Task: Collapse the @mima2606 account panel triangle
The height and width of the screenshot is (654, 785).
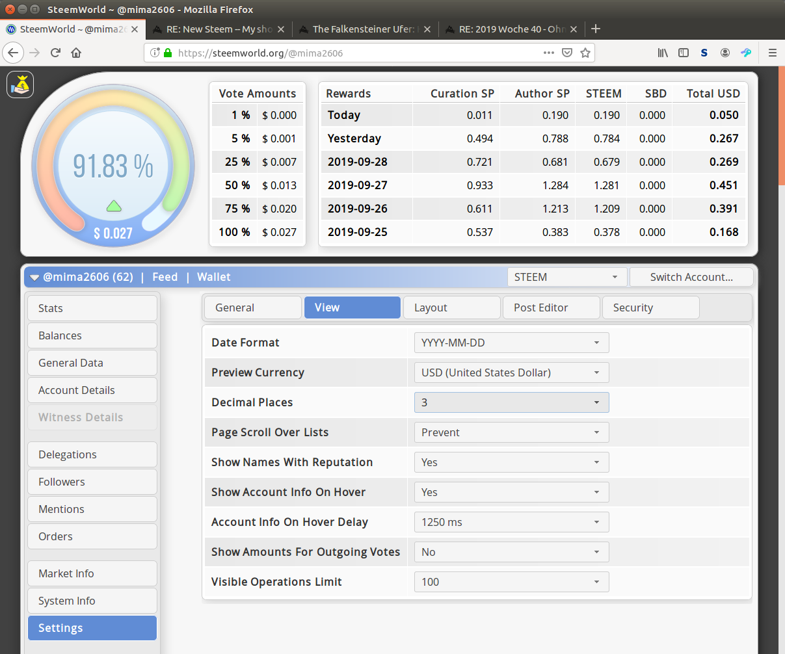Action: tap(35, 278)
